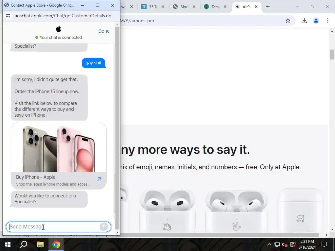Click the screen-with-sync system tray icon
The image size is (335, 251).
(x=293, y=244)
